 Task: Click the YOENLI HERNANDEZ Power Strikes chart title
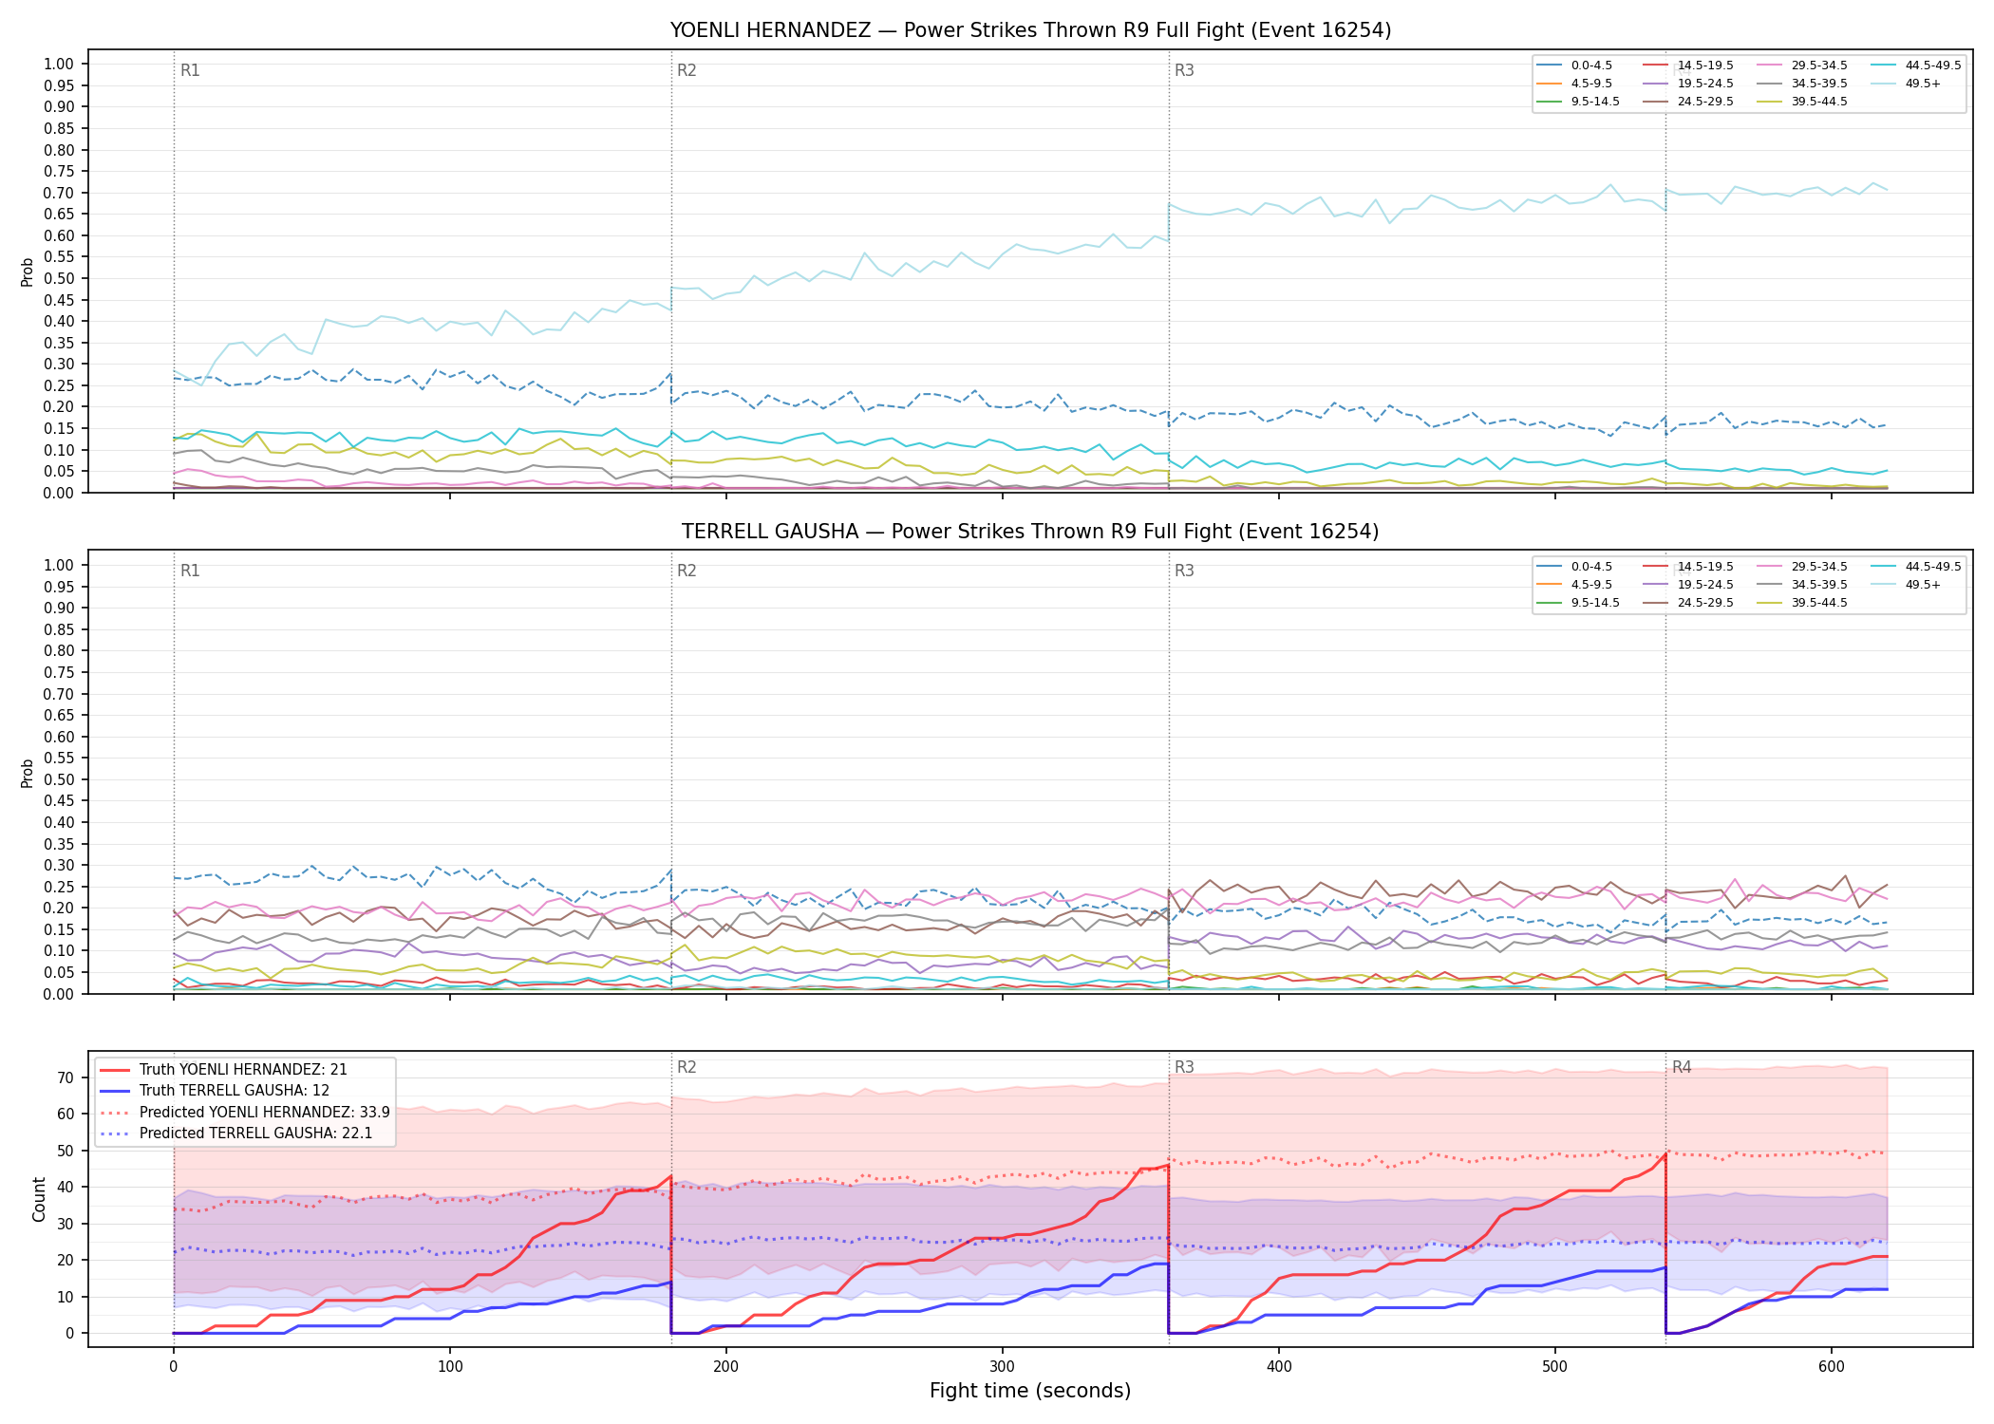1030,30
